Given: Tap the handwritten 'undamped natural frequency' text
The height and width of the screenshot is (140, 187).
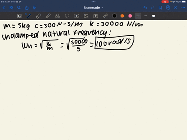Looking at the screenshot, I should tap(56, 34).
